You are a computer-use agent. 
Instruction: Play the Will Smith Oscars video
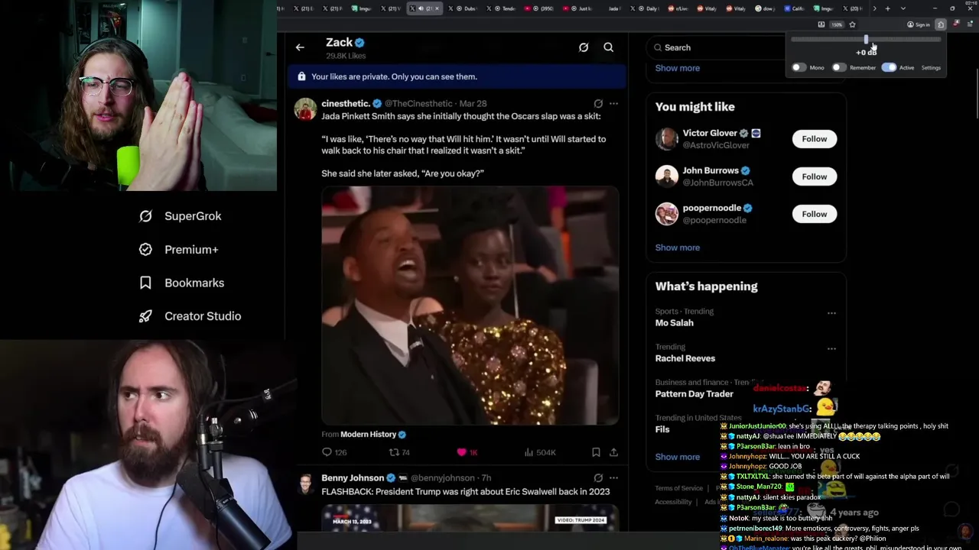(x=470, y=306)
